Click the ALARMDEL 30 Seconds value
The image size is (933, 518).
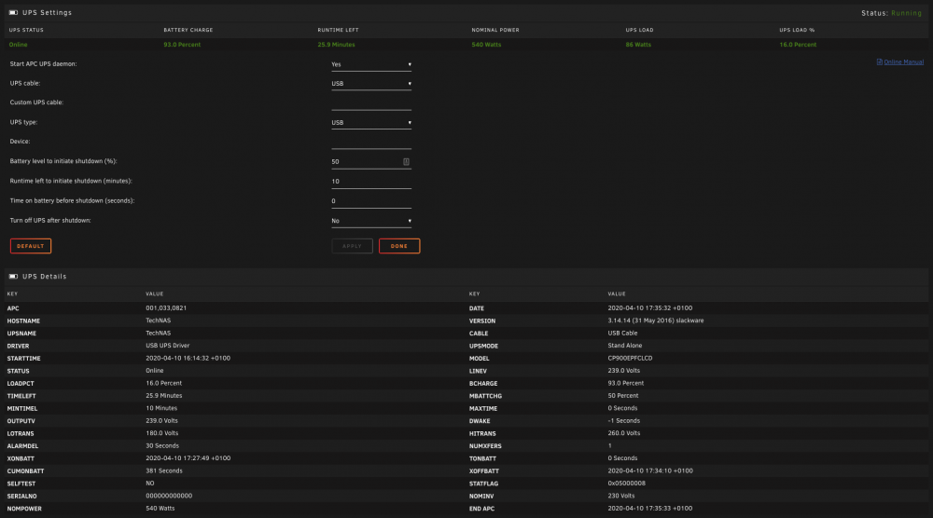click(162, 445)
